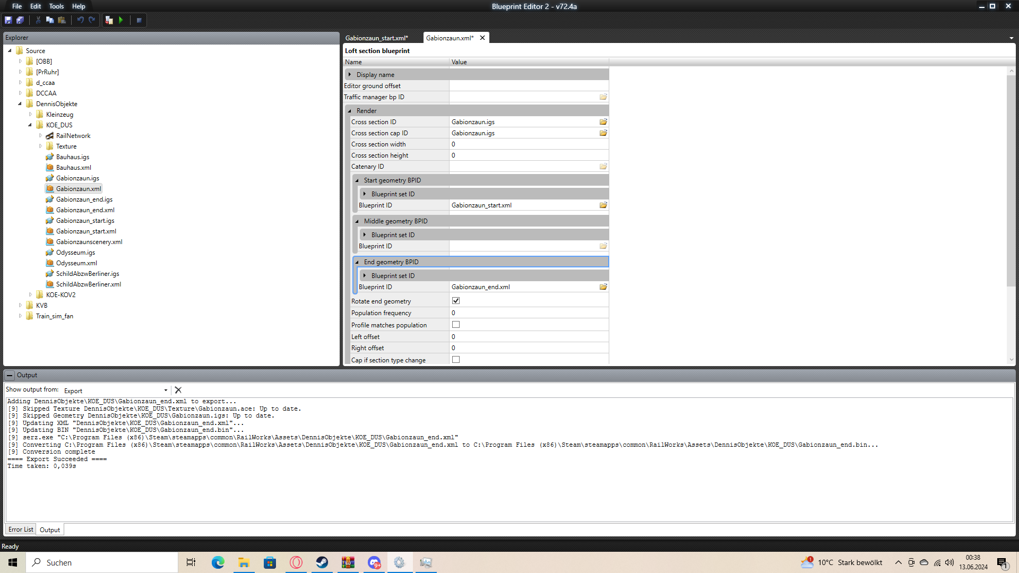Image resolution: width=1019 pixels, height=573 pixels.
Task: Select Gabionzaun_end.xml in Explorer tree
Action: [85, 210]
